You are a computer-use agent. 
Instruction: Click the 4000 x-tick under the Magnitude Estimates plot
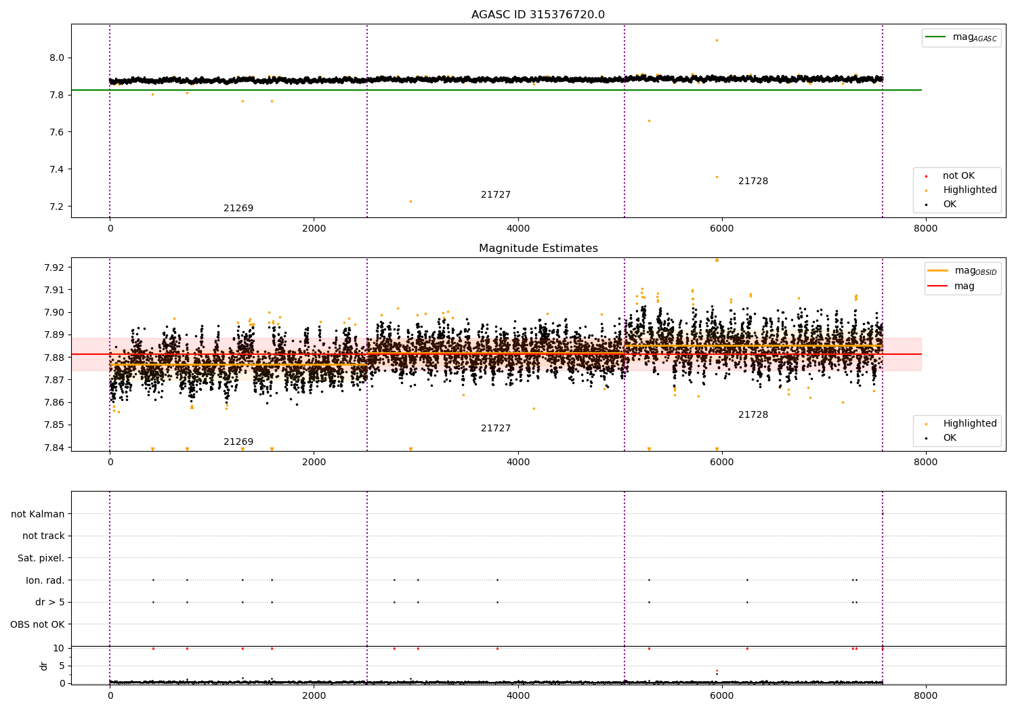[x=518, y=462]
